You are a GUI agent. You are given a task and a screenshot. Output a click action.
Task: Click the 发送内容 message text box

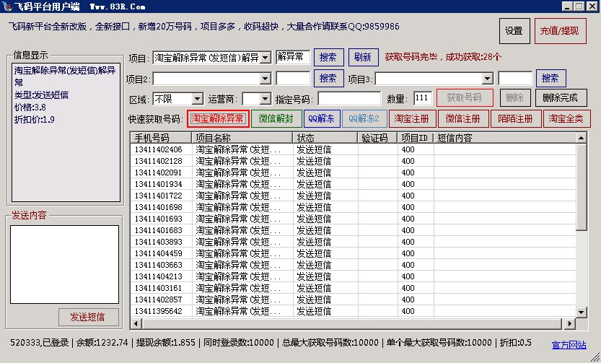pos(64,264)
